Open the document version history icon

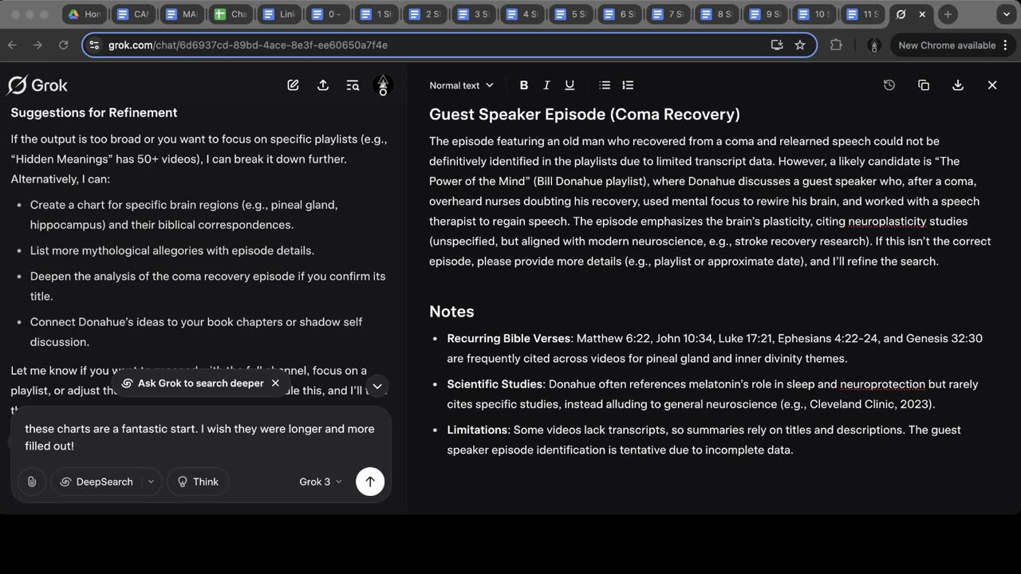click(x=889, y=85)
